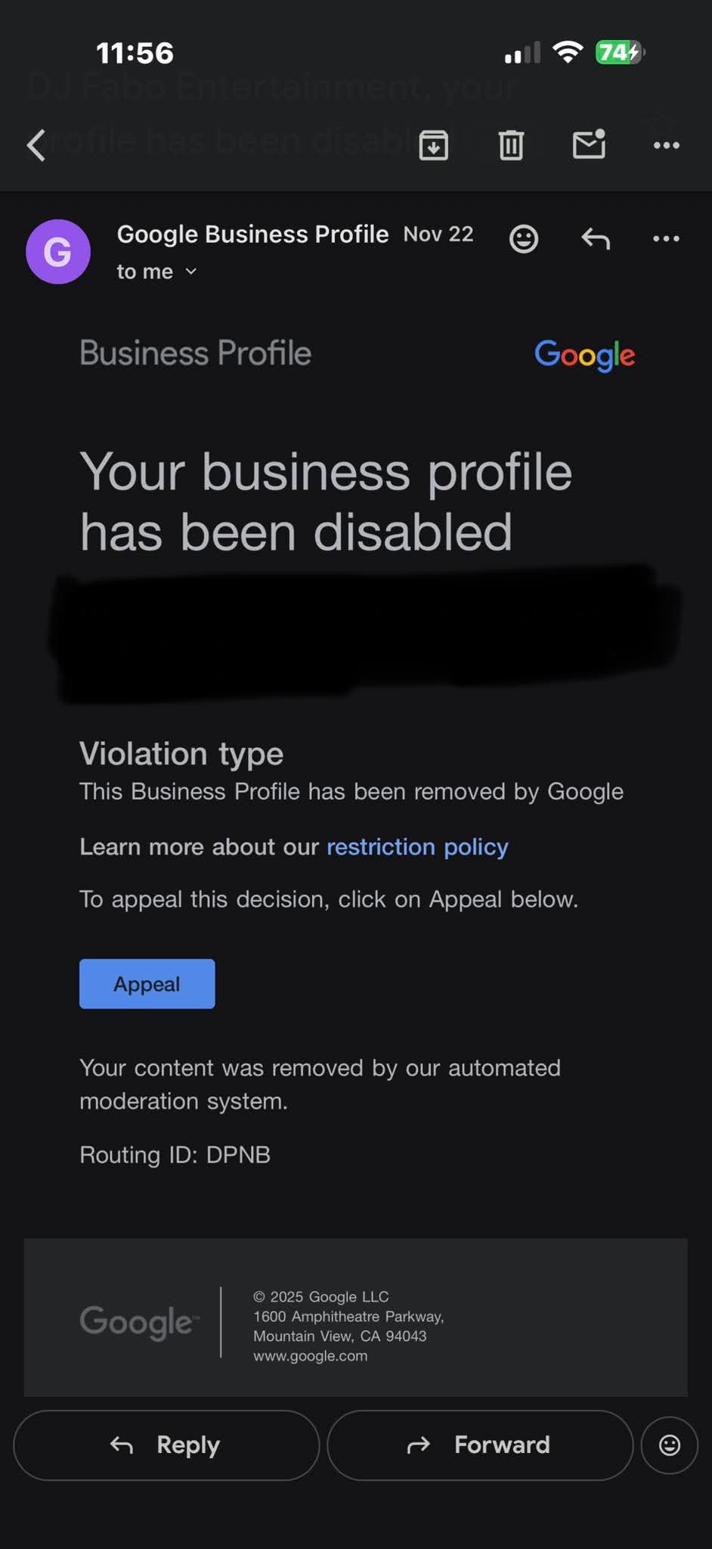Tap the battery indicator in status bar
This screenshot has width=712, height=1549.
619,52
